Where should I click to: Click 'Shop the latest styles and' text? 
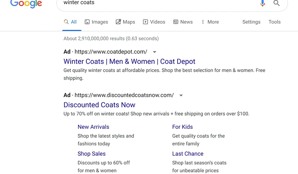coord(106,136)
